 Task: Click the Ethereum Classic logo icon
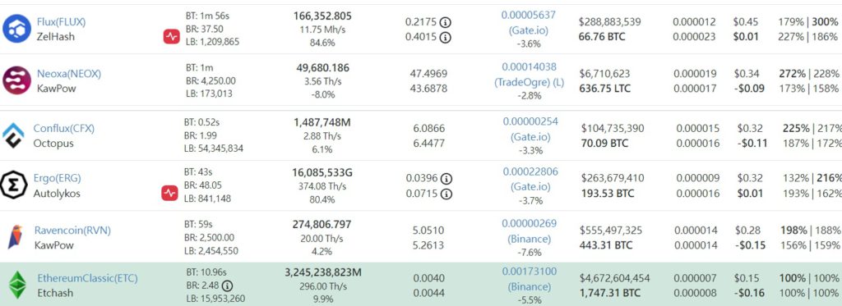click(x=18, y=285)
